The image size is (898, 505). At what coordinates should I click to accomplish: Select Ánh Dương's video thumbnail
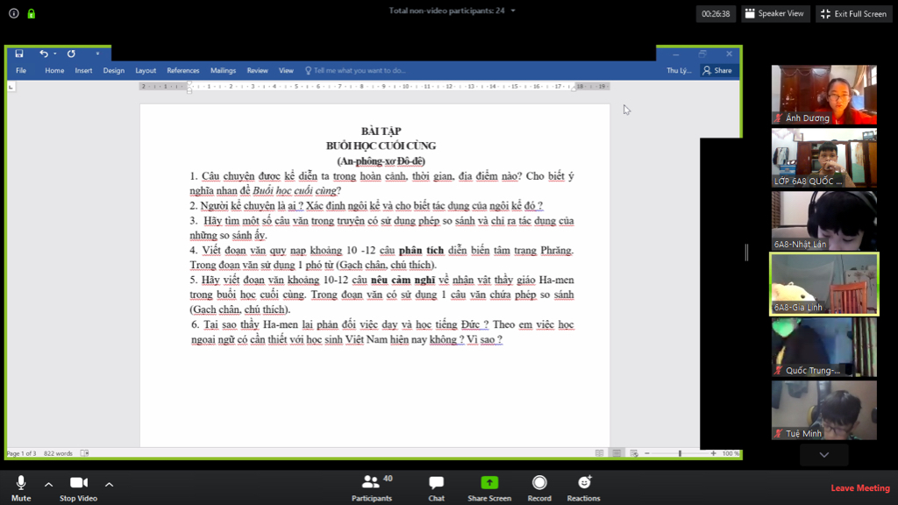(823, 95)
